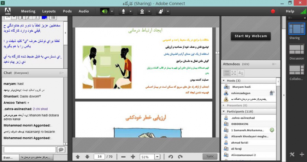The image size is (307, 162).
Task: Open the status options dropdown arrow
Action: (168, 11)
